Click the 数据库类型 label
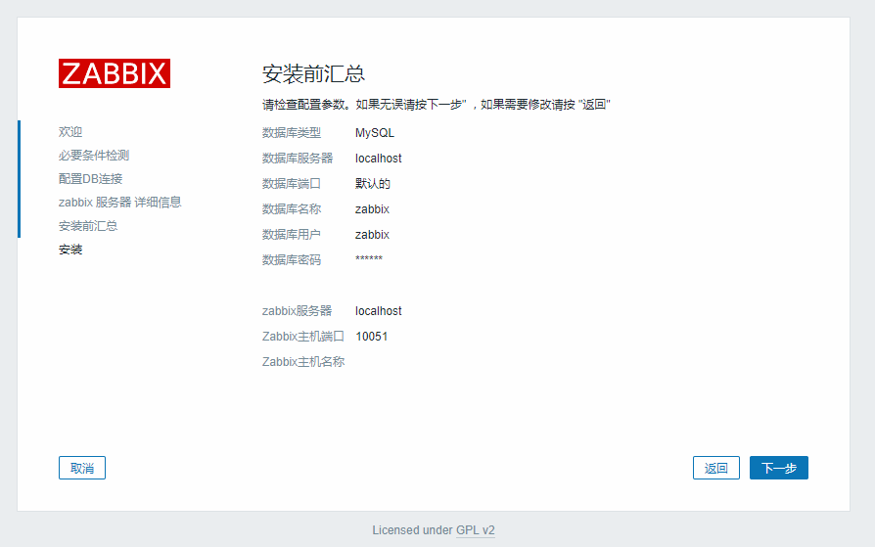875x547 pixels. (x=292, y=133)
